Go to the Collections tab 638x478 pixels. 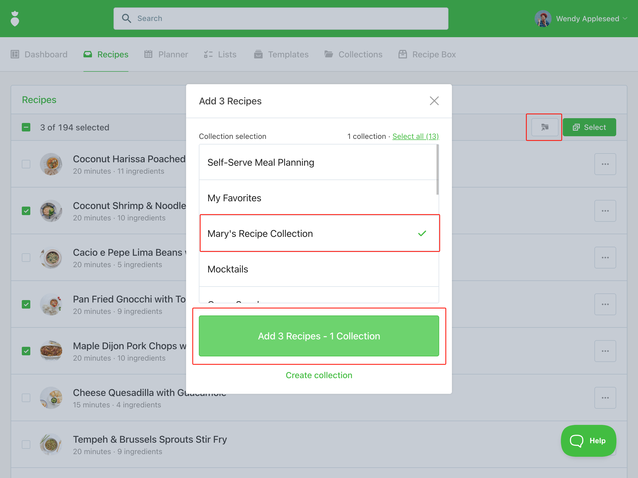click(x=353, y=54)
